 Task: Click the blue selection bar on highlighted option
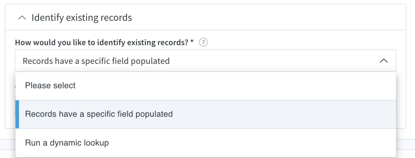coord(17,114)
